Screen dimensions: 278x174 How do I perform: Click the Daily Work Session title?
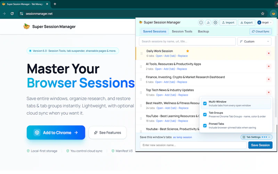tap(160, 51)
